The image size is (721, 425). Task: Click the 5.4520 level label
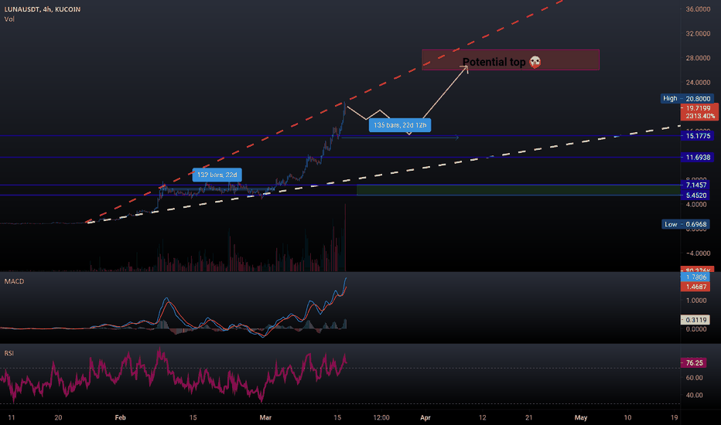point(695,195)
